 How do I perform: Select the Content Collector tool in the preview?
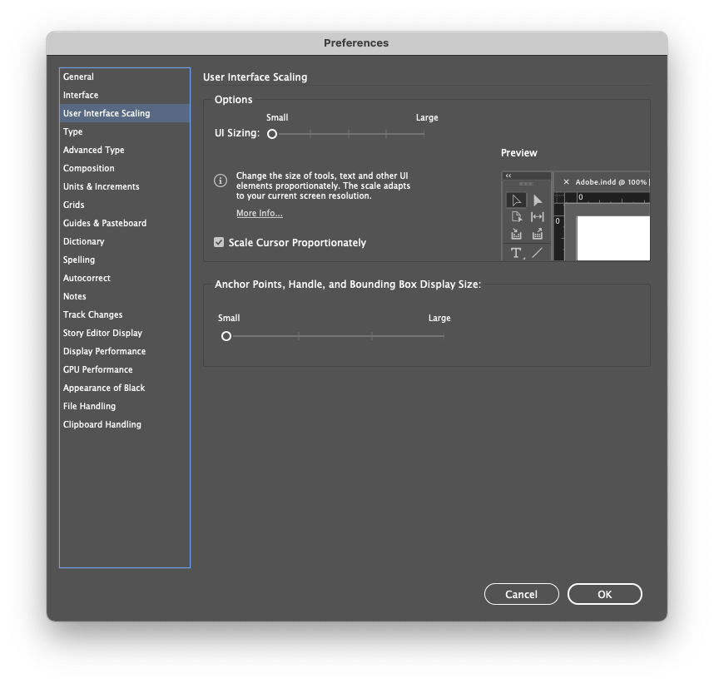tap(517, 235)
